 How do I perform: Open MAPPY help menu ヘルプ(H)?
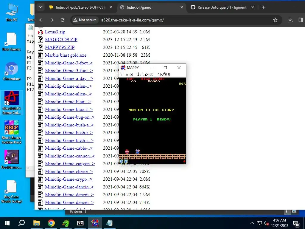point(164,74)
